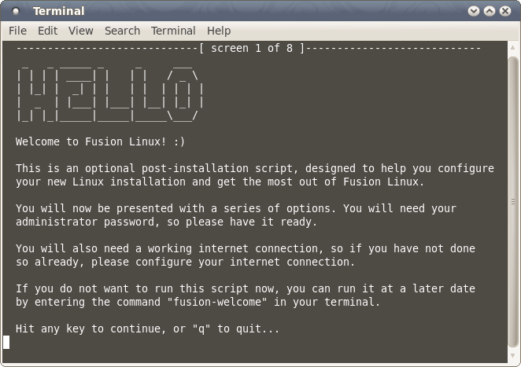Click the "Welcome to Fusion Linux!" line

click(x=100, y=142)
